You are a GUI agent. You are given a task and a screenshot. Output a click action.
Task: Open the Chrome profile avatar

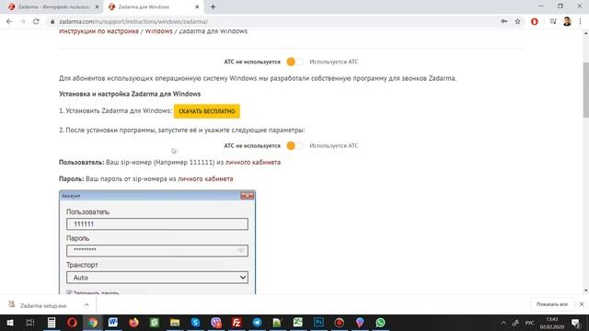(x=567, y=21)
